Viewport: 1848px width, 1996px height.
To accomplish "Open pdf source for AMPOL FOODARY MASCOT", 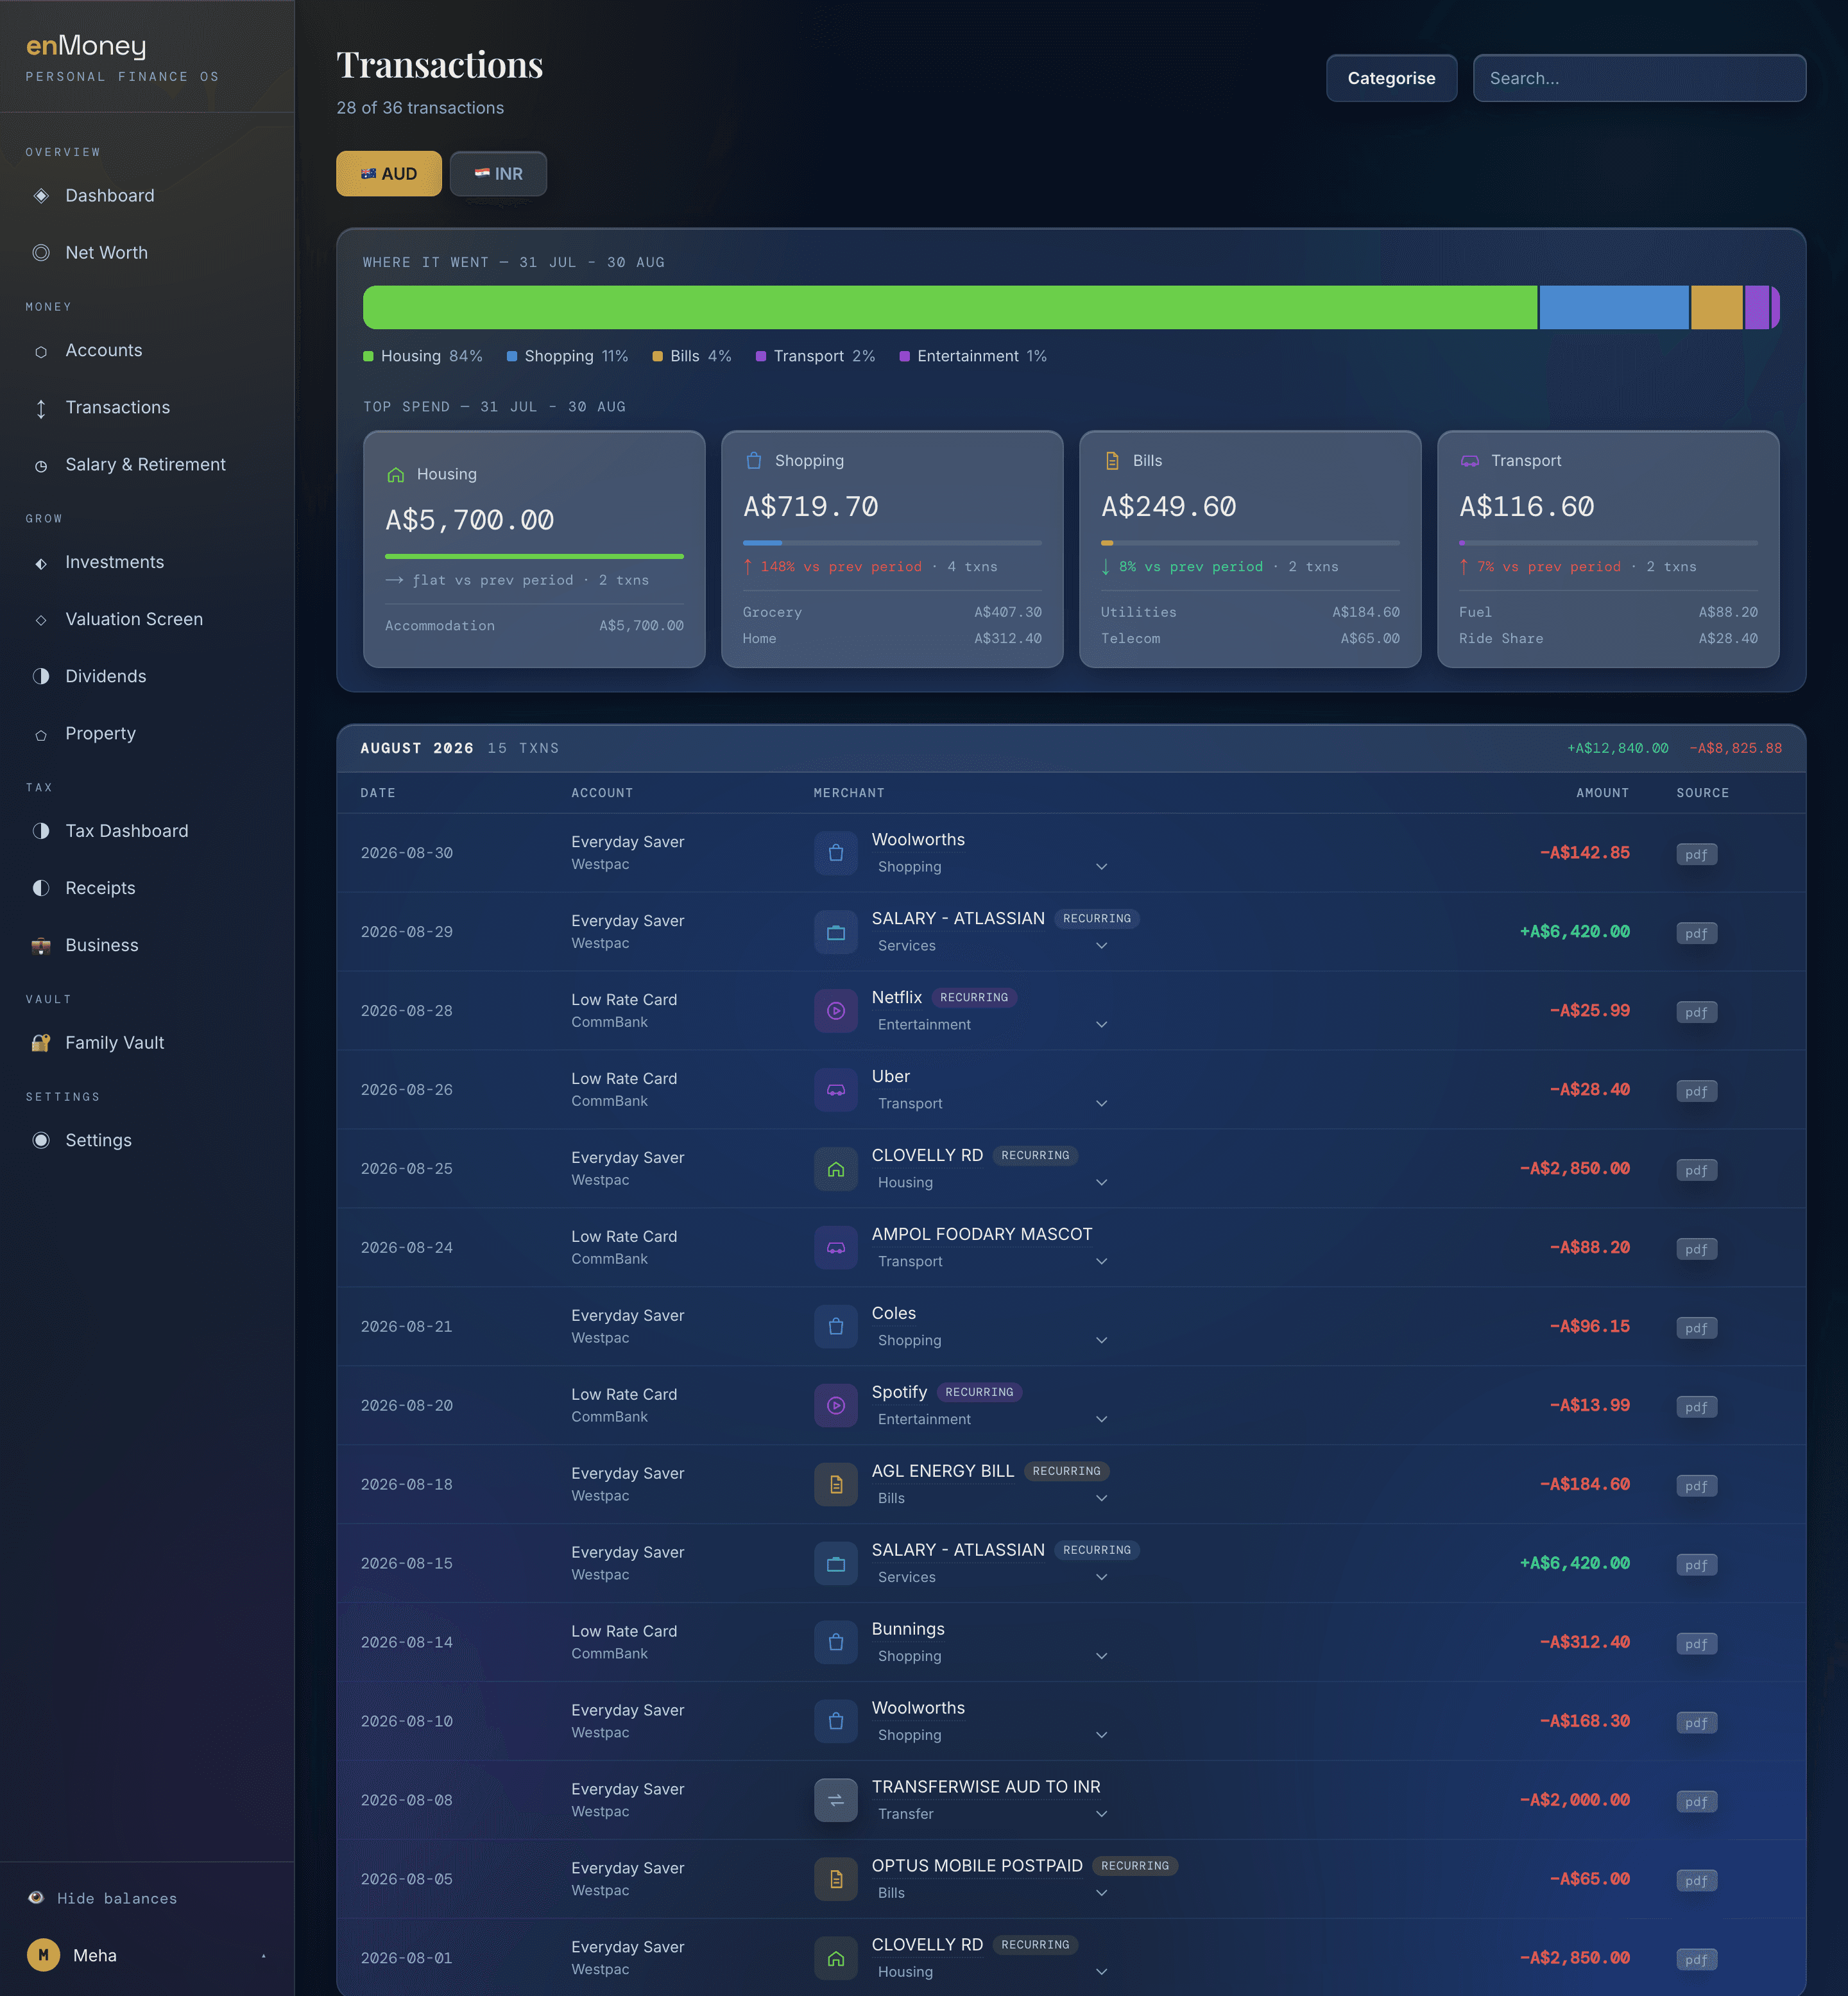I will [1696, 1250].
